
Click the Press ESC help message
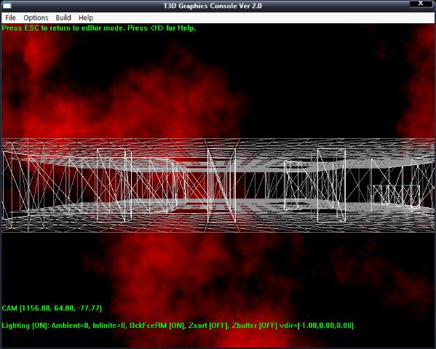(99, 28)
